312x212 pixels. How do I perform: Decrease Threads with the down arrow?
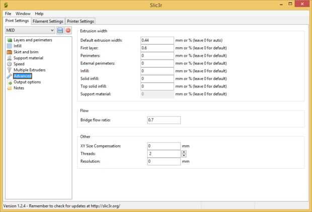click(x=184, y=155)
